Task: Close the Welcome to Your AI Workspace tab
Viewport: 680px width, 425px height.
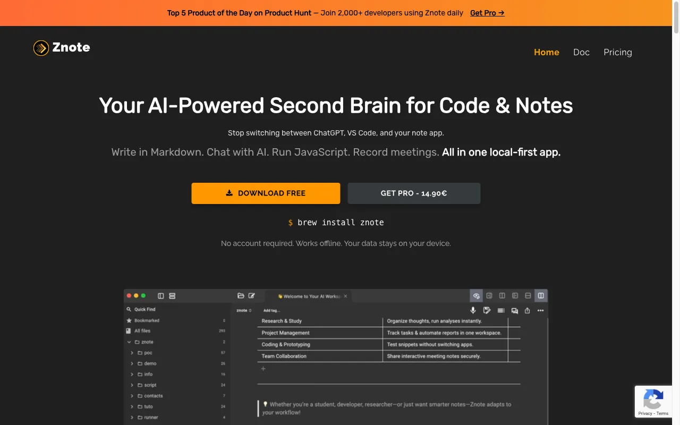Action: [346, 296]
